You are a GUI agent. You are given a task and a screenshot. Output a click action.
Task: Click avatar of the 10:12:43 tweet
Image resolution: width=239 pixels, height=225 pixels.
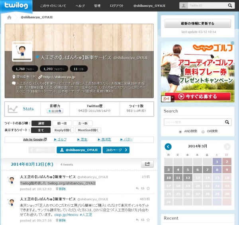[12, 181]
